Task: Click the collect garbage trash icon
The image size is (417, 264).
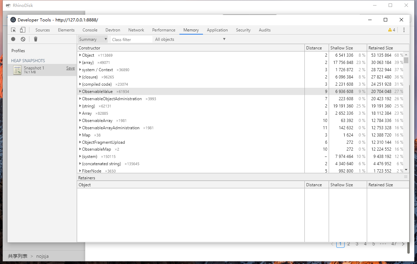Action: 35,39
